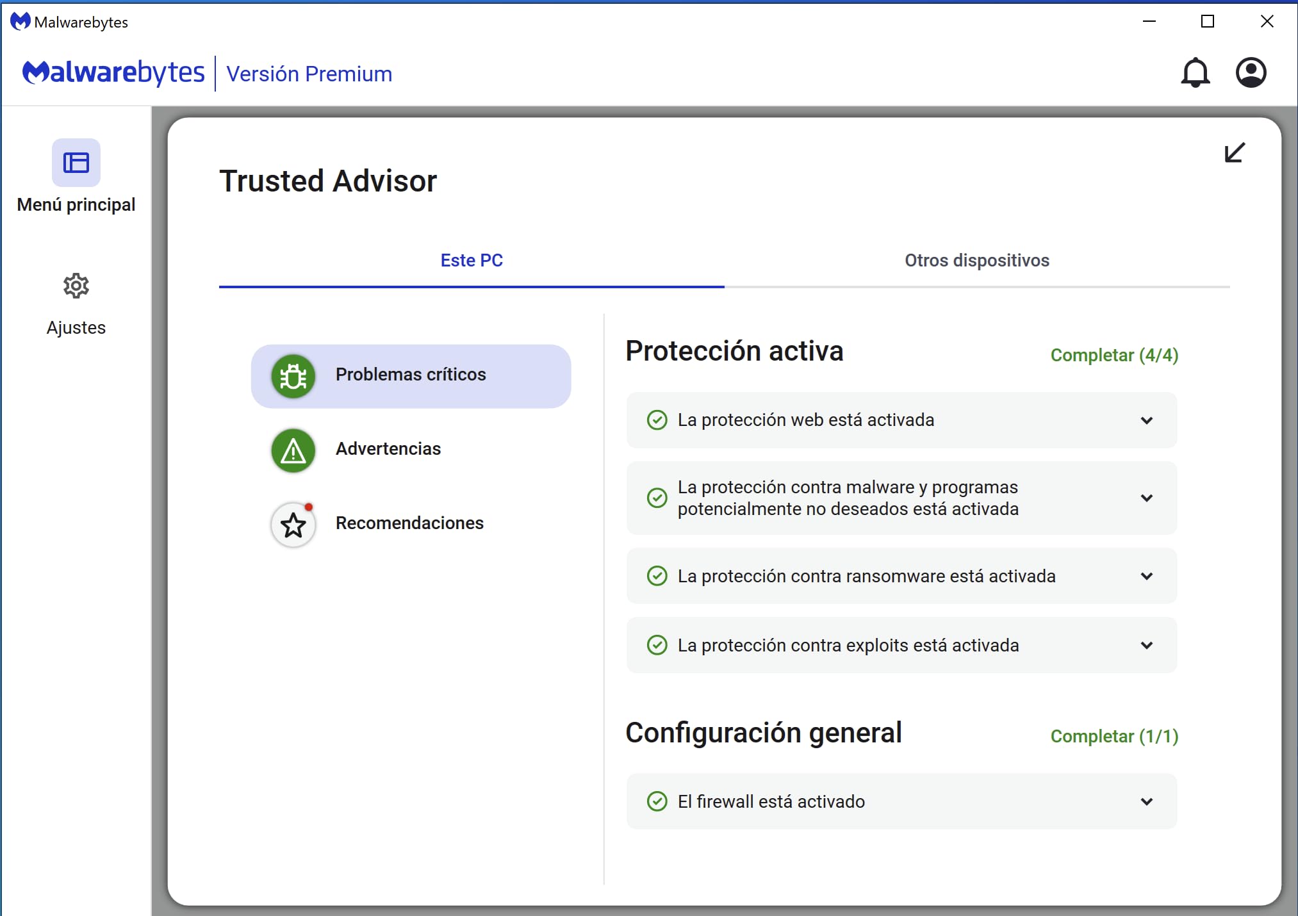Click check icon beside protección web
The width and height of the screenshot is (1298, 916).
657,420
